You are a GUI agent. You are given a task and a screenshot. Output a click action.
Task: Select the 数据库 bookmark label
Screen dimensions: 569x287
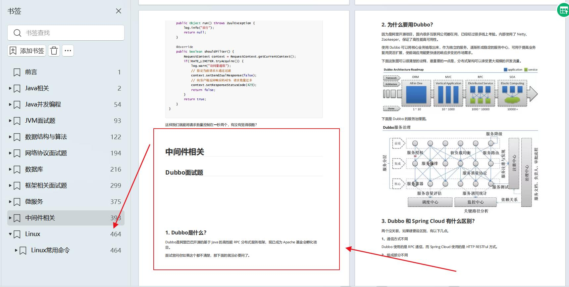[x=34, y=169]
